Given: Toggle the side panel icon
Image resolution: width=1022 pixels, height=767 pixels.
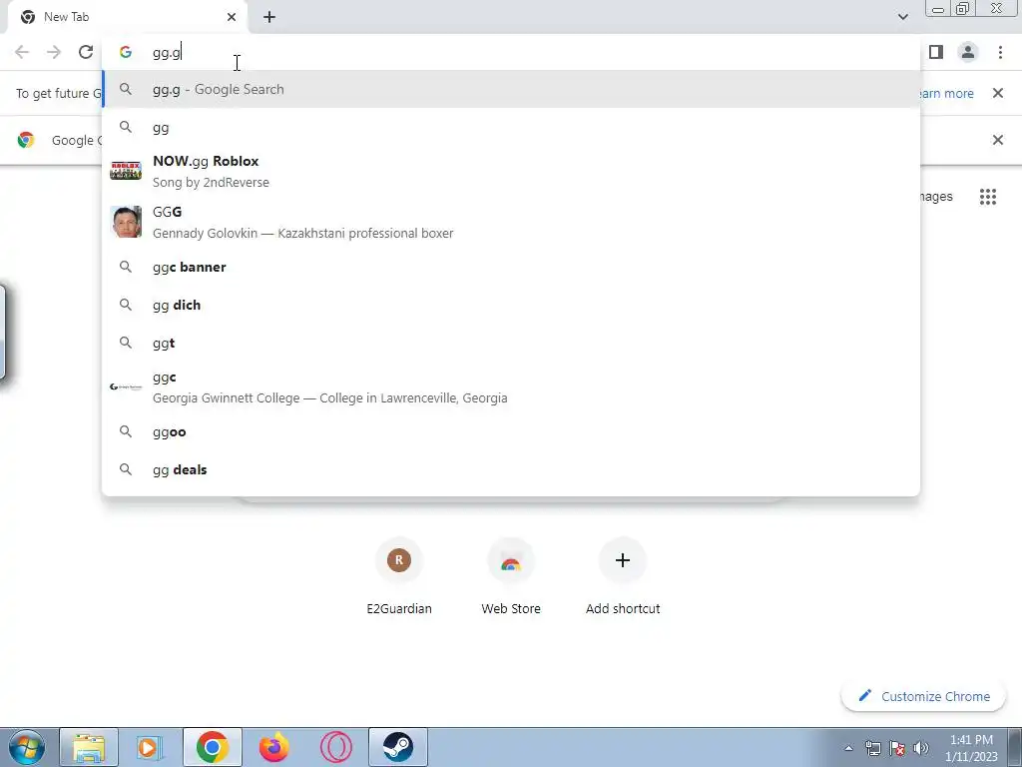Looking at the screenshot, I should pos(936,52).
